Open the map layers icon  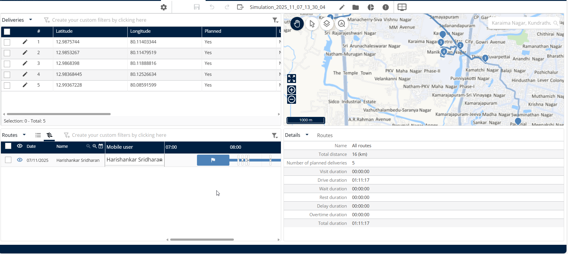coord(327,24)
